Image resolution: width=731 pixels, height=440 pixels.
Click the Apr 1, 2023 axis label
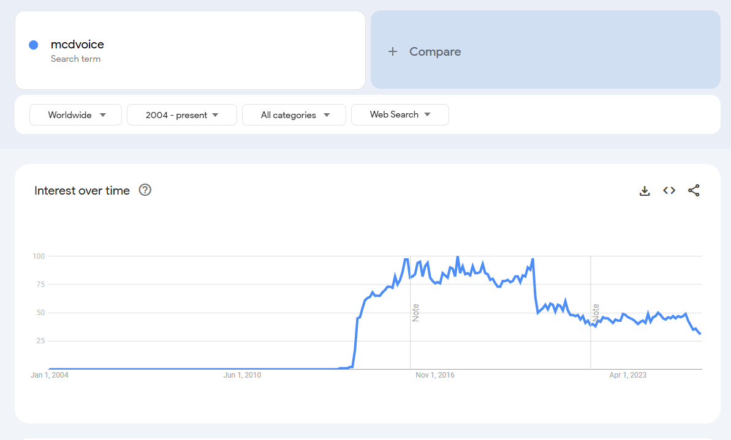click(x=628, y=375)
